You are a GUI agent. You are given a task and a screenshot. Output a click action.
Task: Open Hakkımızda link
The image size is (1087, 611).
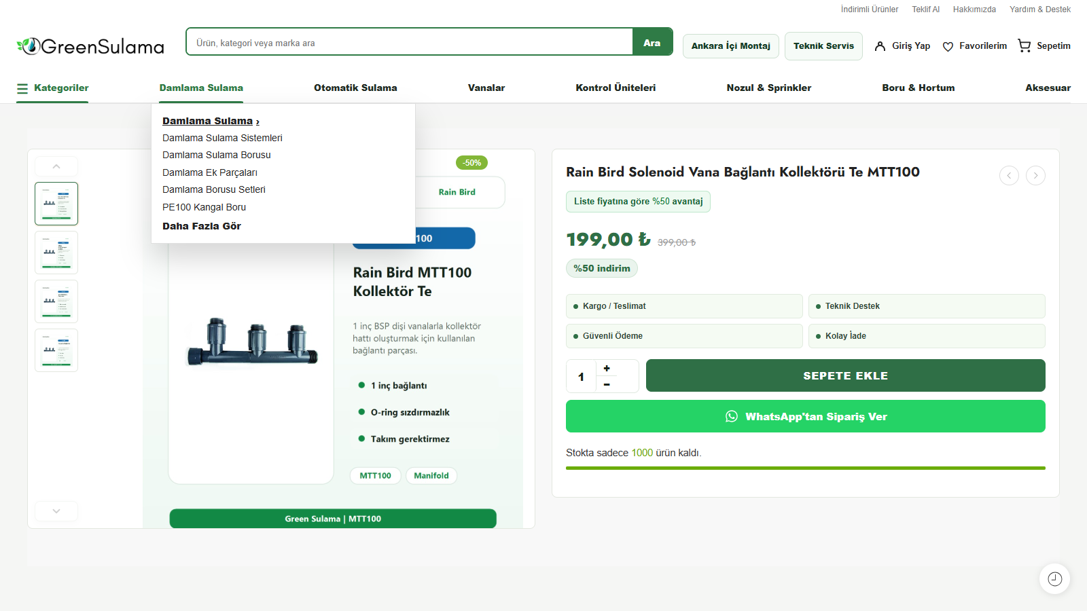(x=974, y=10)
